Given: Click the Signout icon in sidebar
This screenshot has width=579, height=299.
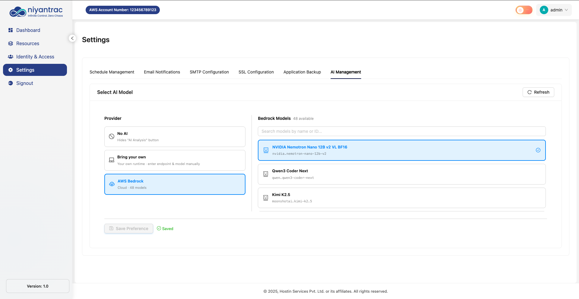Looking at the screenshot, I should (x=11, y=83).
